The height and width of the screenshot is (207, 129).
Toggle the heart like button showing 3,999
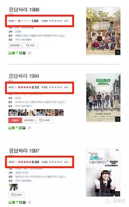(x=45, y=120)
